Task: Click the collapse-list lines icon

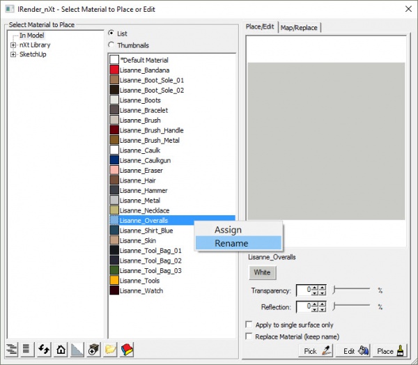Action: point(27,350)
